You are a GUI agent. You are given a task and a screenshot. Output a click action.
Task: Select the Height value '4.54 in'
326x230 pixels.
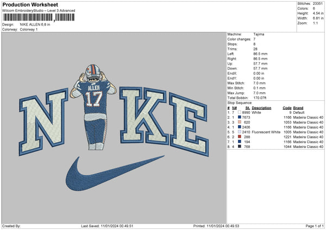[x=318, y=13]
